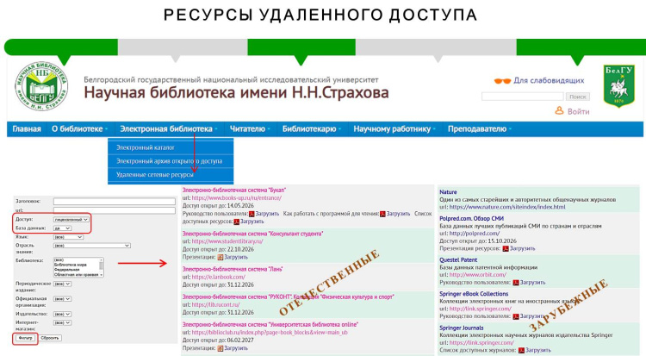
Task: Click the round Научная библиотека НБ logo
Action: 40,86
